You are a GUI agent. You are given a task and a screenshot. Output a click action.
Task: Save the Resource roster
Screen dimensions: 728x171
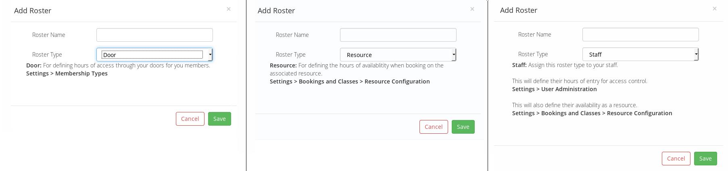click(463, 127)
